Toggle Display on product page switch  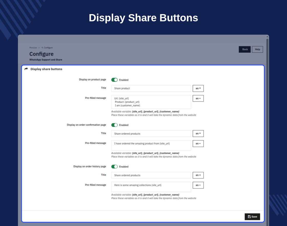tap(114, 80)
